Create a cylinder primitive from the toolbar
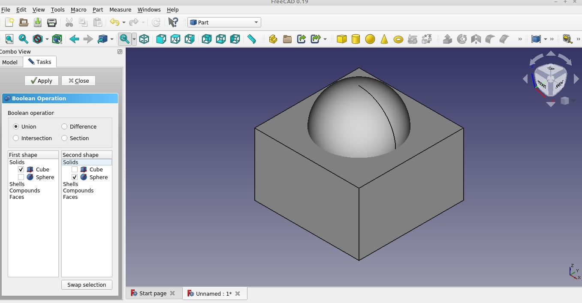 (x=356, y=39)
